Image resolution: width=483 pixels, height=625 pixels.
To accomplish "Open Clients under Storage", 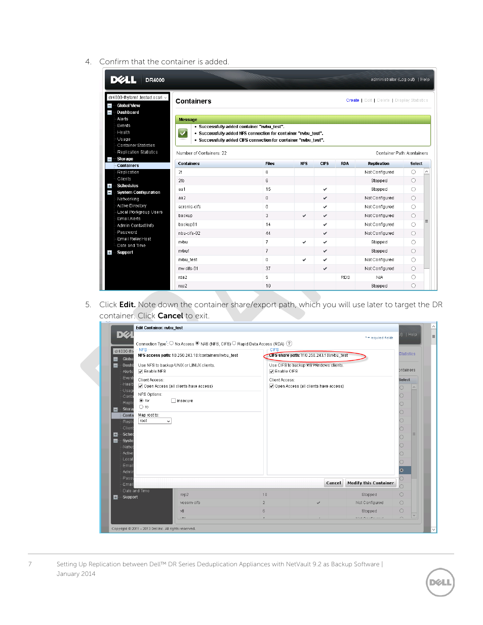I will tap(124, 179).
